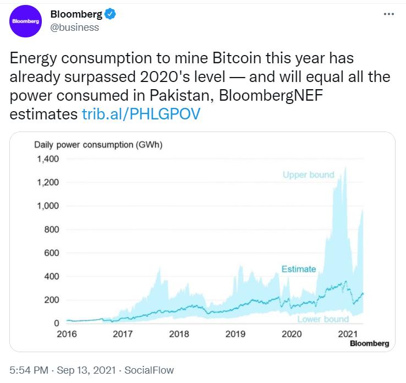Click the Daily power consumption (GWh) title
The width and height of the screenshot is (406, 383).
(x=98, y=145)
